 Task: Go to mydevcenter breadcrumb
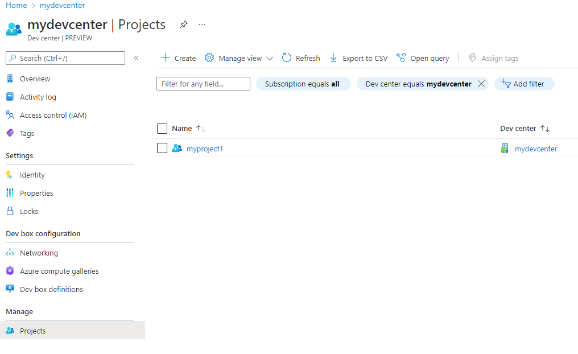click(63, 5)
